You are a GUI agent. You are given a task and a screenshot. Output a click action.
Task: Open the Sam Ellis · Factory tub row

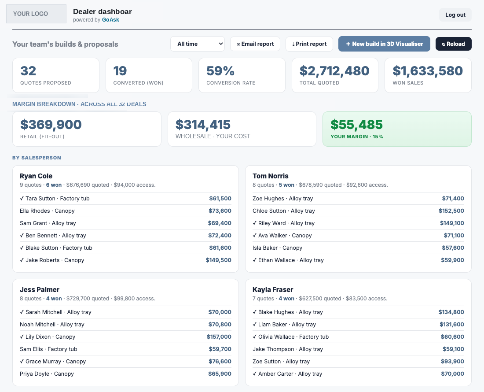[x=126, y=349]
